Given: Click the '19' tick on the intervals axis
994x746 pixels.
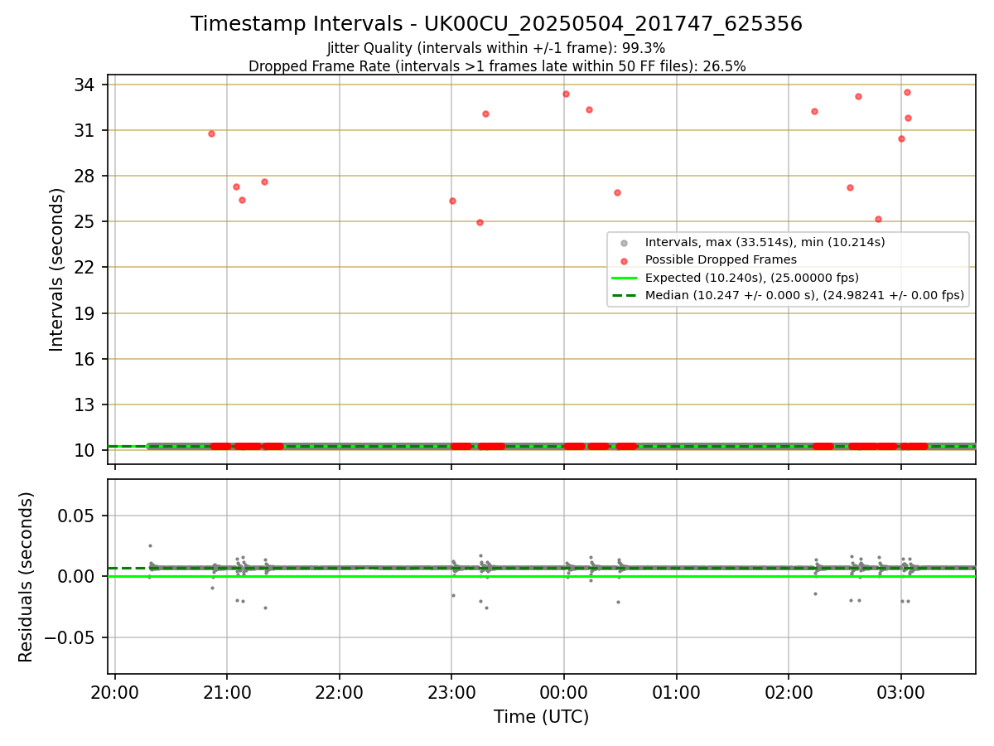Looking at the screenshot, I should coord(86,313).
